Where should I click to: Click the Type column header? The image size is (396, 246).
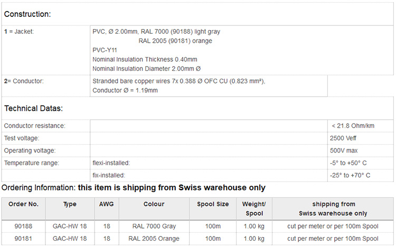(x=70, y=204)
